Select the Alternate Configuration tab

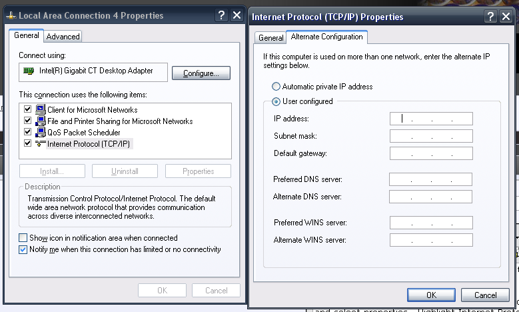pyautogui.click(x=326, y=37)
